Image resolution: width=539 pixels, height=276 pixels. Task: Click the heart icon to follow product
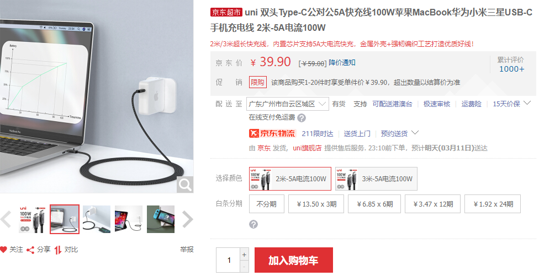pos(3,250)
